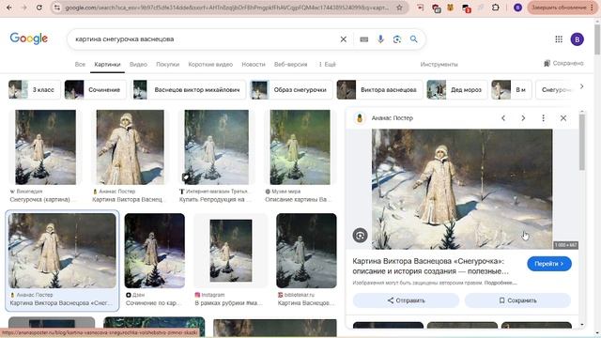
Task: Select the Сочинение filter chip
Action: (96, 90)
